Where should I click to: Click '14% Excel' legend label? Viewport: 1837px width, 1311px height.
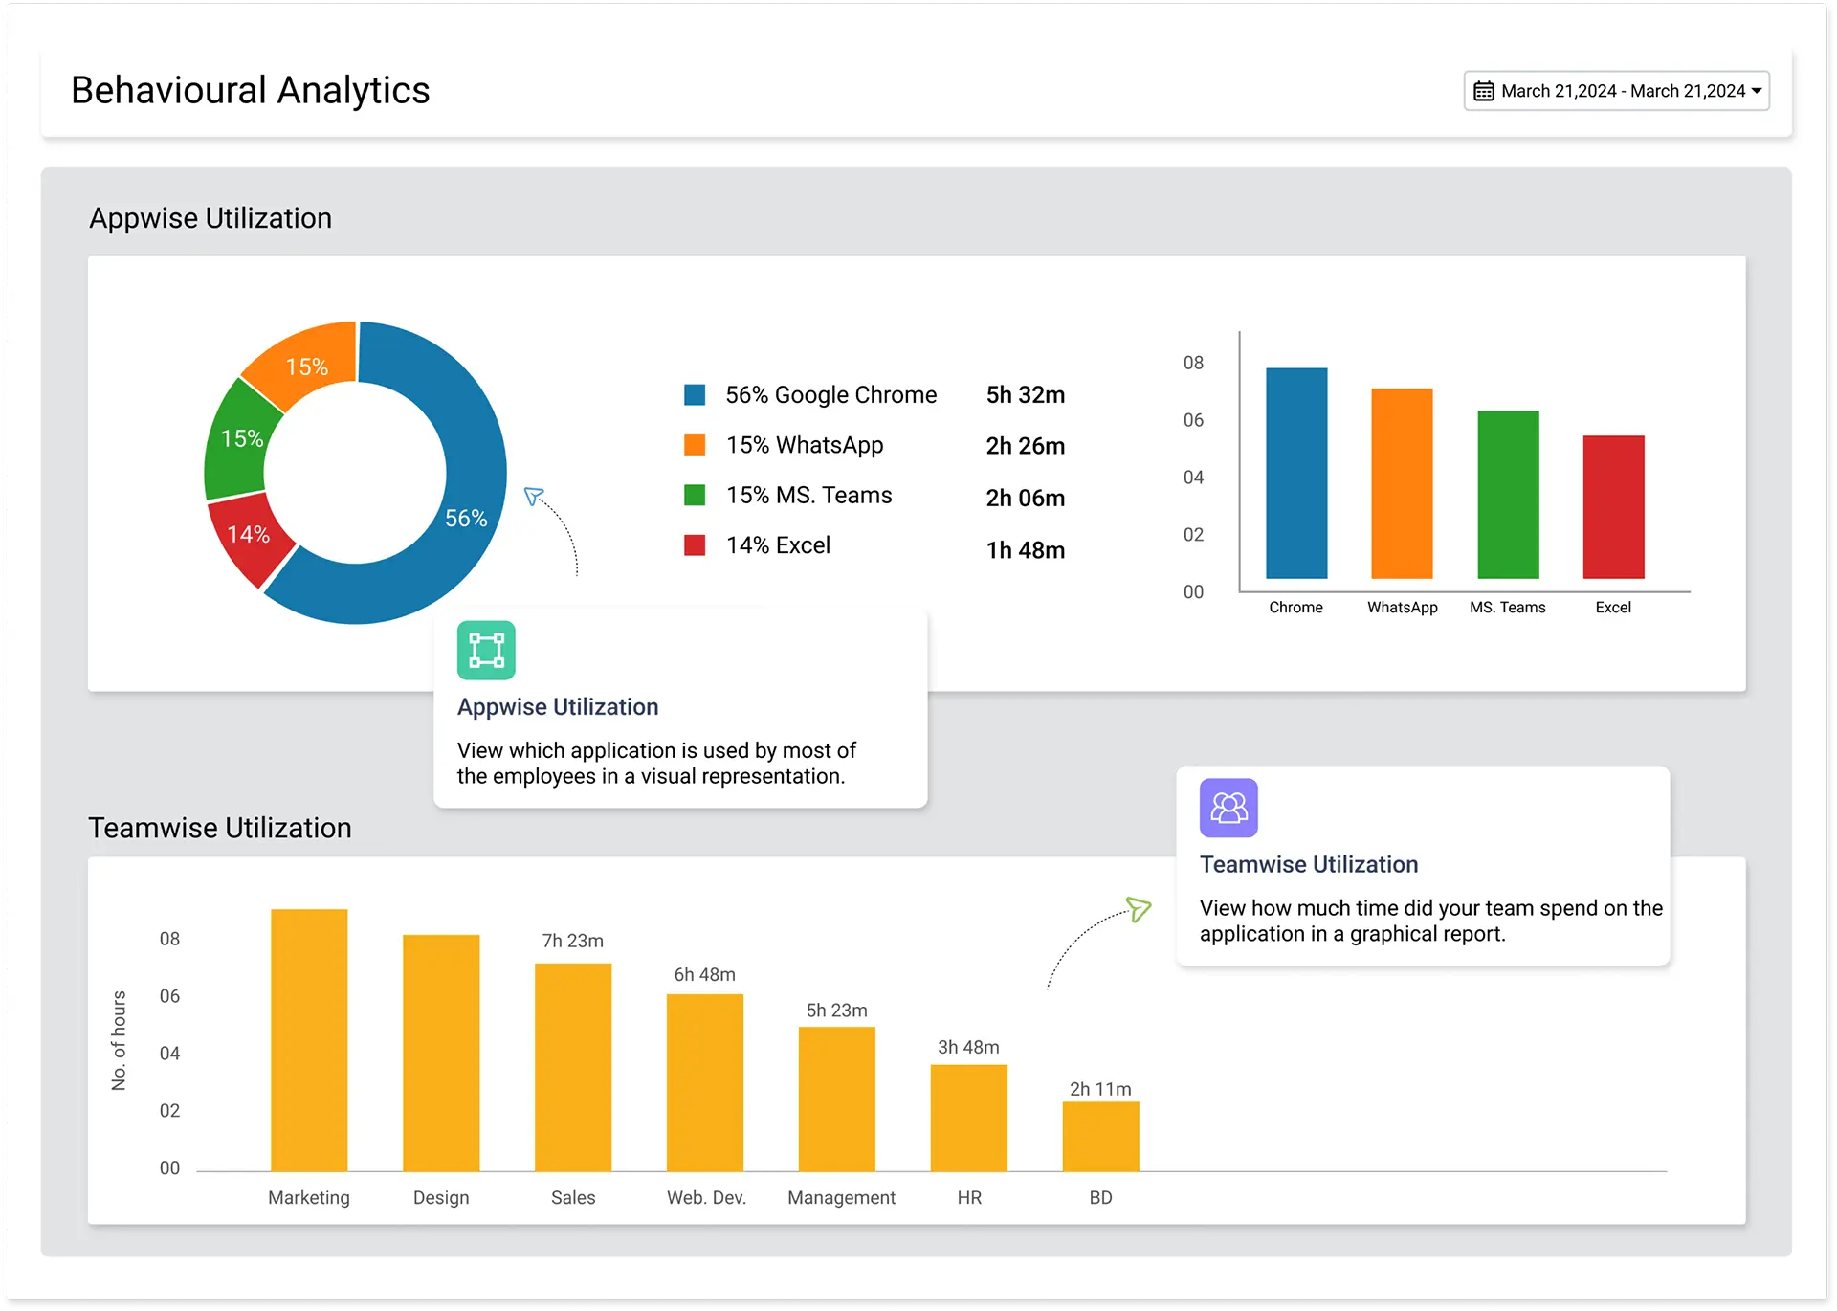pyautogui.click(x=778, y=545)
